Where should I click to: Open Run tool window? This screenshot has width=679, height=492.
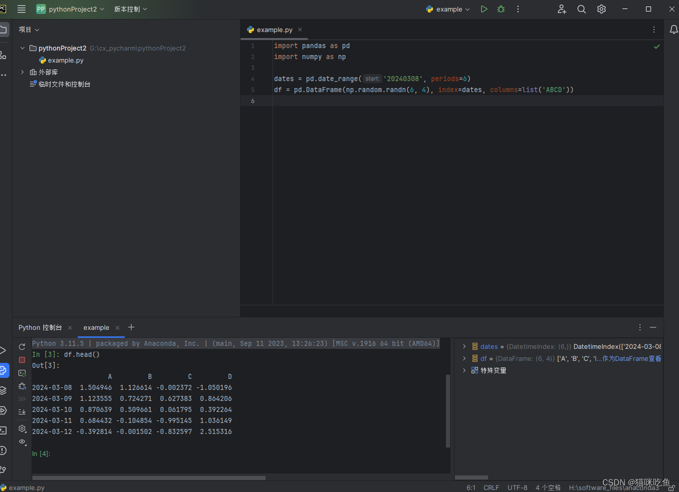tap(3, 350)
